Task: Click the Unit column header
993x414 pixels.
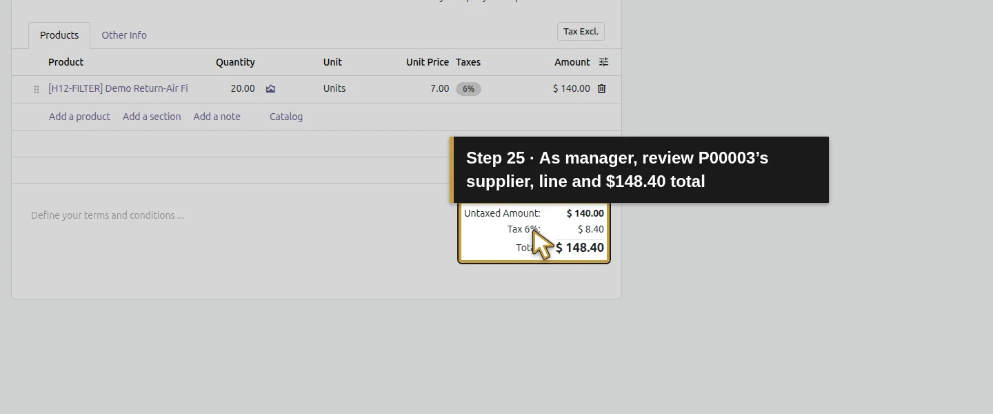Action: click(332, 62)
